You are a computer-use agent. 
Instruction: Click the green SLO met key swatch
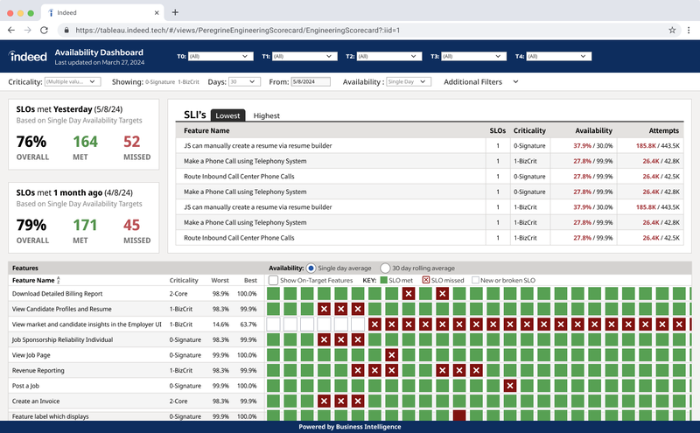[383, 280]
